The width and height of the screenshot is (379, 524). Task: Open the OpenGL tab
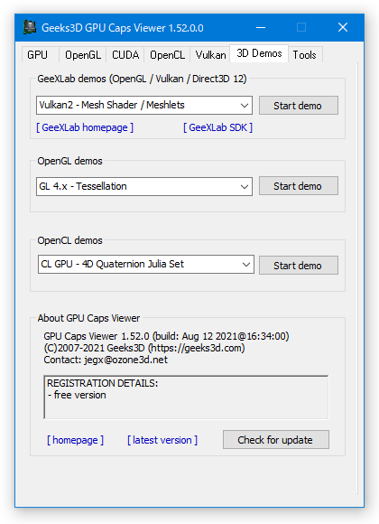click(x=82, y=55)
